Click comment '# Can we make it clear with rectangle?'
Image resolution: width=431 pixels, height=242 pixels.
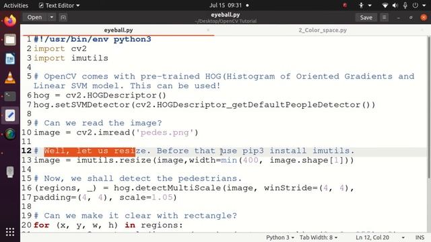click(135, 216)
